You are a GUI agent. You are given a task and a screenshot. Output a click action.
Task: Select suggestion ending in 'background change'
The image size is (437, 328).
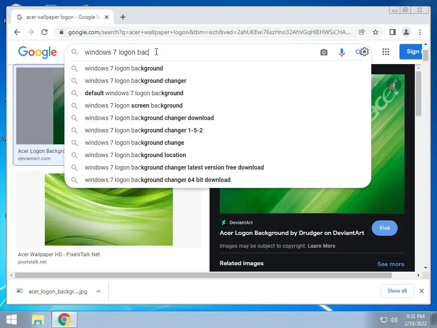click(218, 143)
